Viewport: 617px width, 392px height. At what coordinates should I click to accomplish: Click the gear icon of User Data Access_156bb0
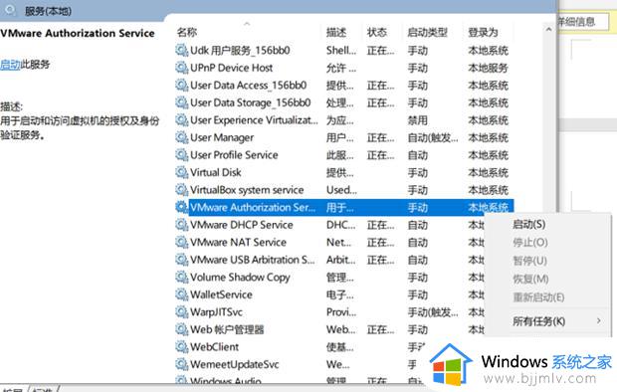tap(181, 85)
